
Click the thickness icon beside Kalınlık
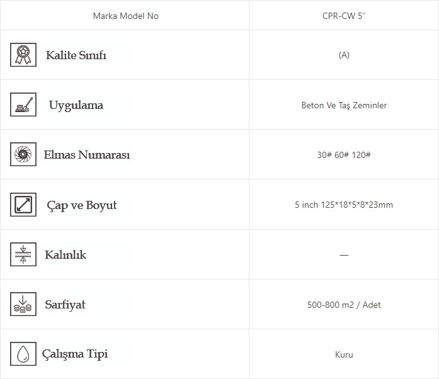pos(23,254)
